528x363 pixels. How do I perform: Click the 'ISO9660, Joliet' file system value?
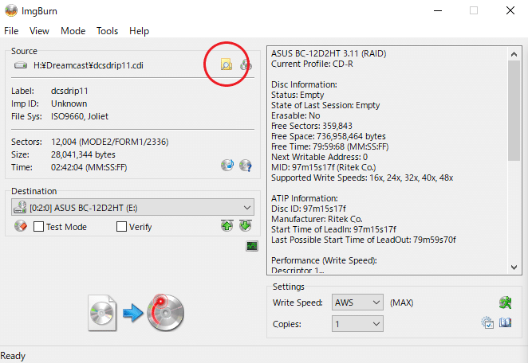[80, 116]
